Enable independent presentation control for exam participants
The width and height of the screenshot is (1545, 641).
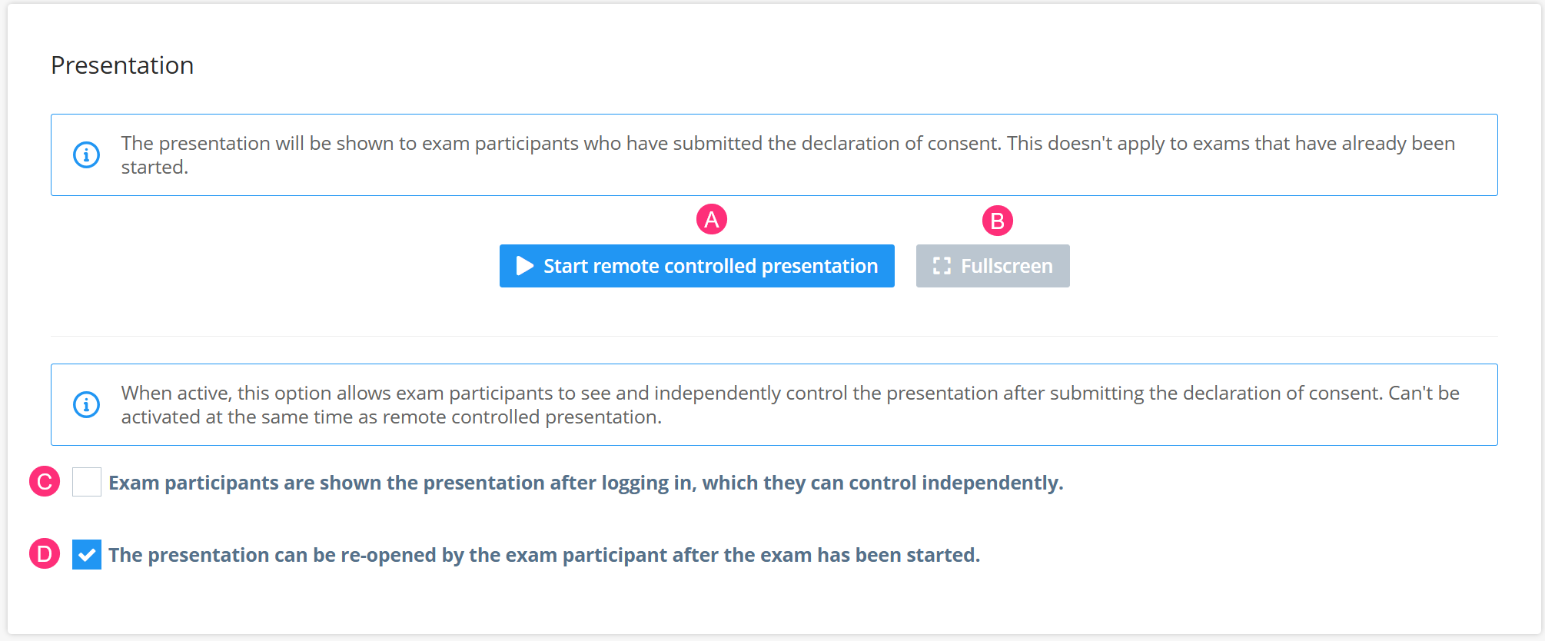pos(86,482)
